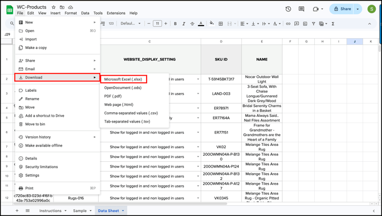This screenshot has height=216, width=382.
Task: Open the Extensions menu
Action: coord(116,13)
